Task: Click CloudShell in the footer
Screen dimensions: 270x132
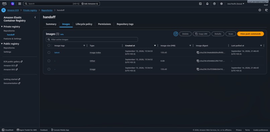Action: point(8,130)
